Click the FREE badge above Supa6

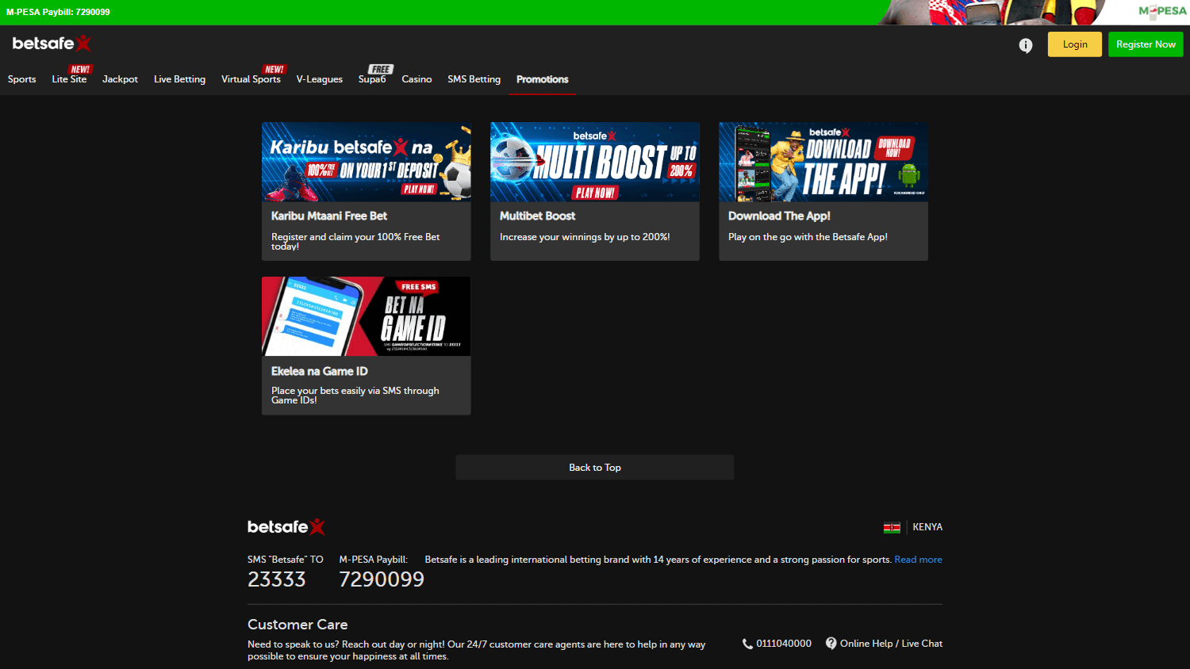pos(381,69)
